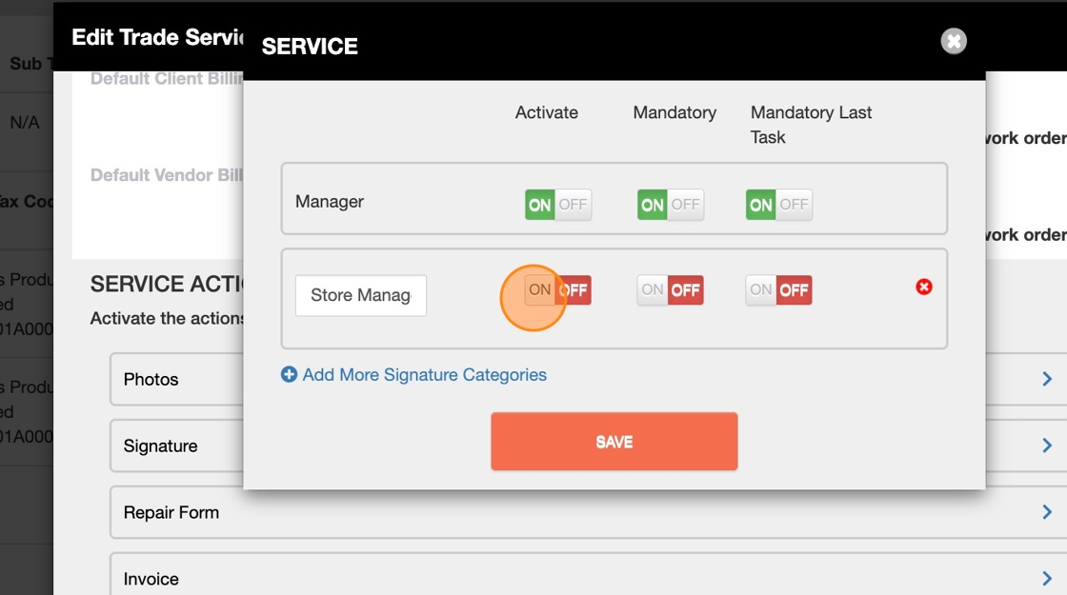Close the SERVICE dialog with X icon

pos(953,41)
